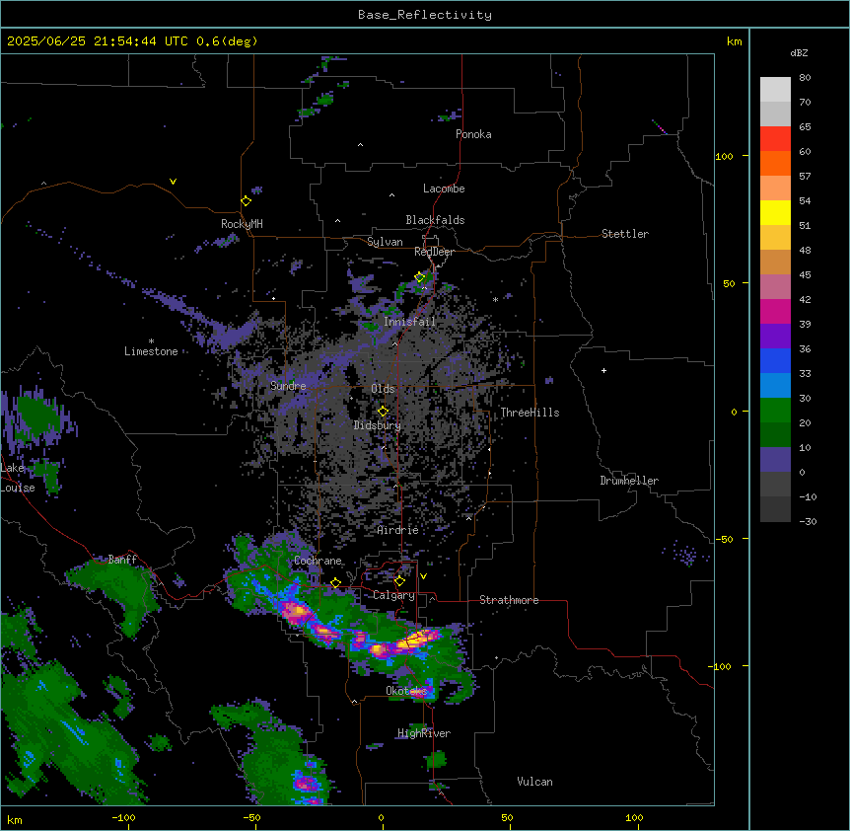The width and height of the screenshot is (850, 831).
Task: Select the light blue 30-33 dBZ legend swatch
Action: [775, 386]
